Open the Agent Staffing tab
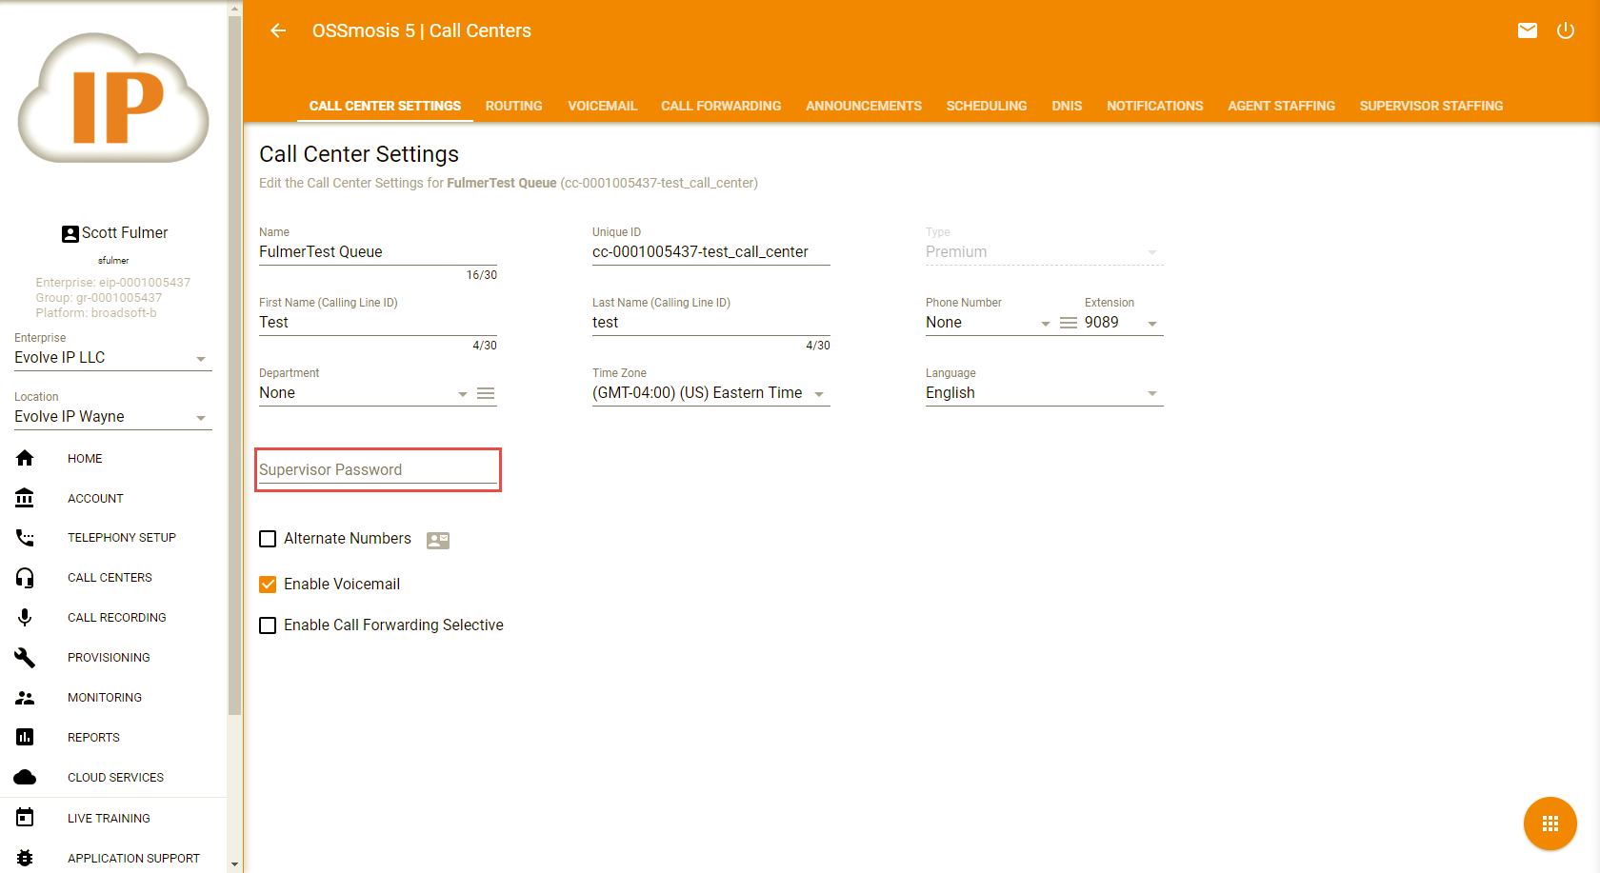Screen dimensions: 1600x873 pyautogui.click(x=1281, y=106)
